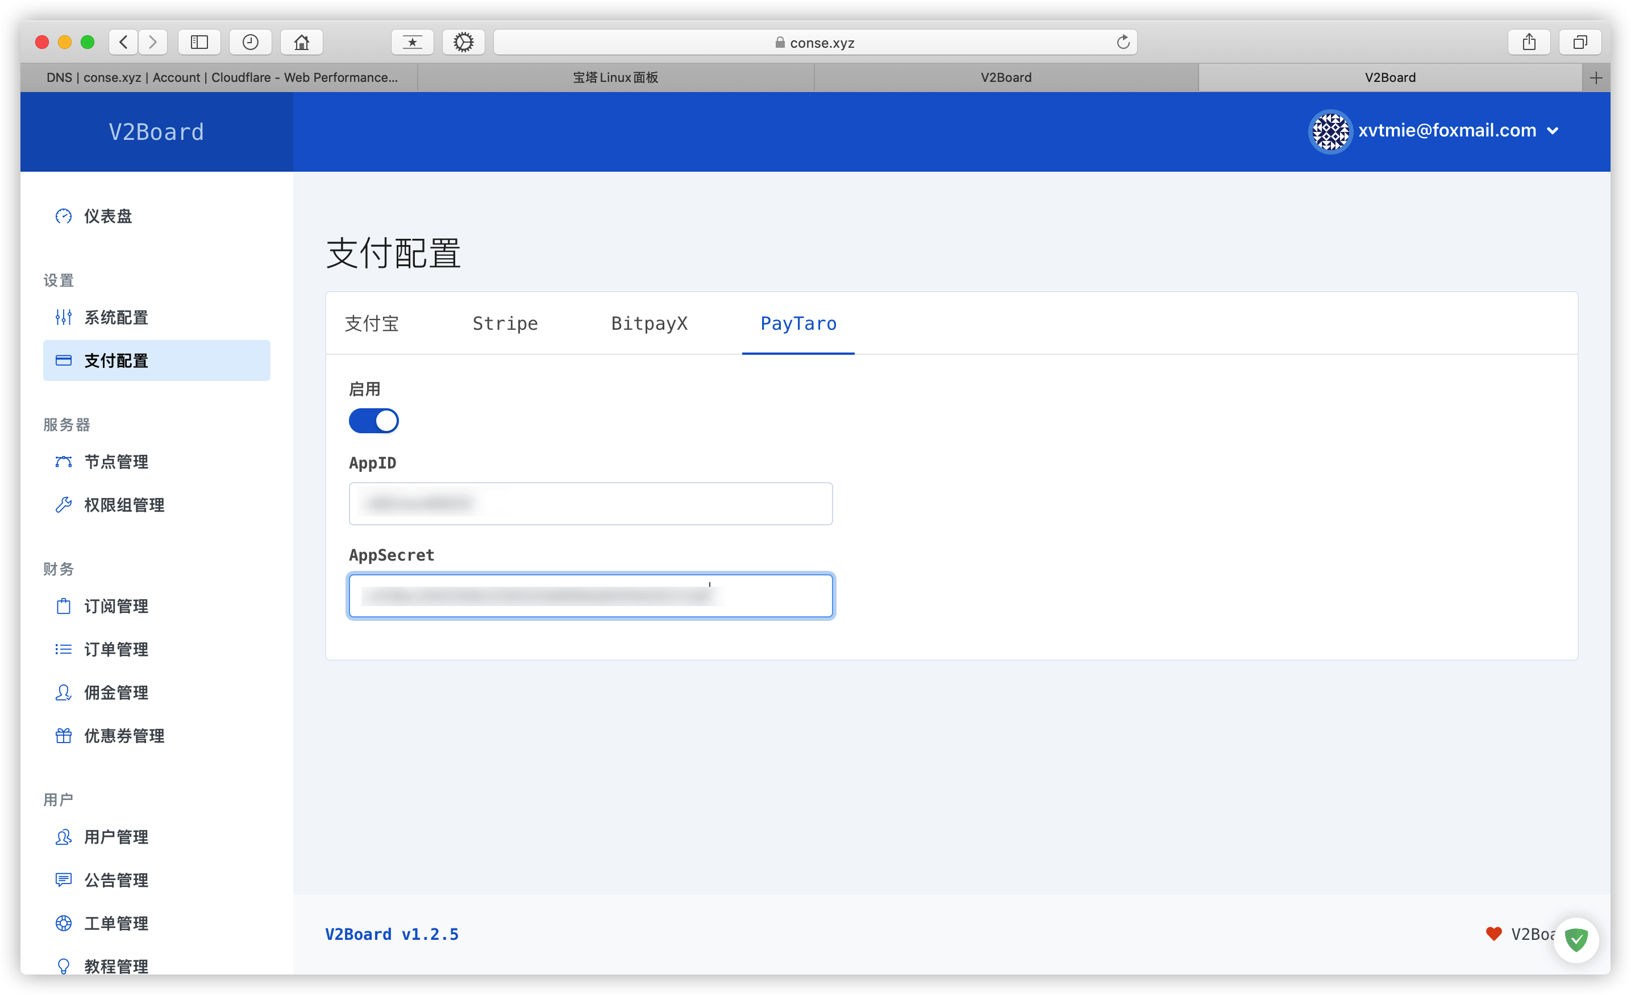Image resolution: width=1631 pixels, height=995 pixels.
Task: Switch to the Stripe tab
Action: click(505, 324)
